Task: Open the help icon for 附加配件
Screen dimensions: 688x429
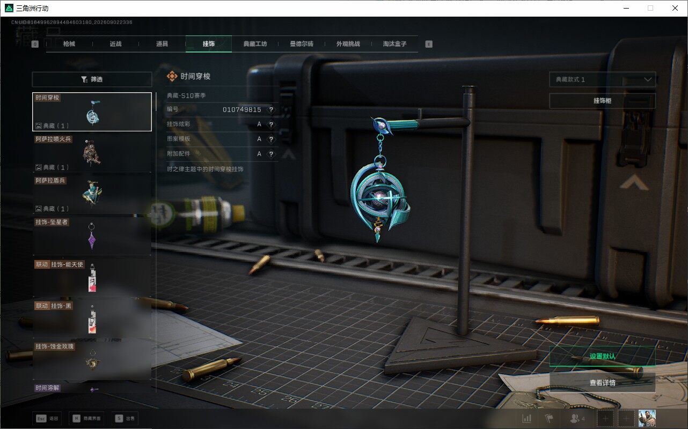Action: click(271, 154)
